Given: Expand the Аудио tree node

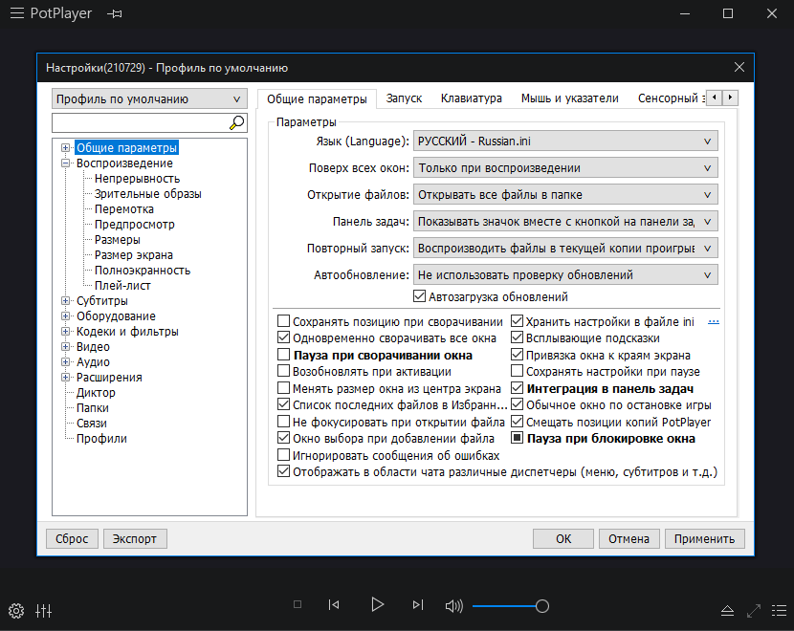Looking at the screenshot, I should [x=65, y=361].
